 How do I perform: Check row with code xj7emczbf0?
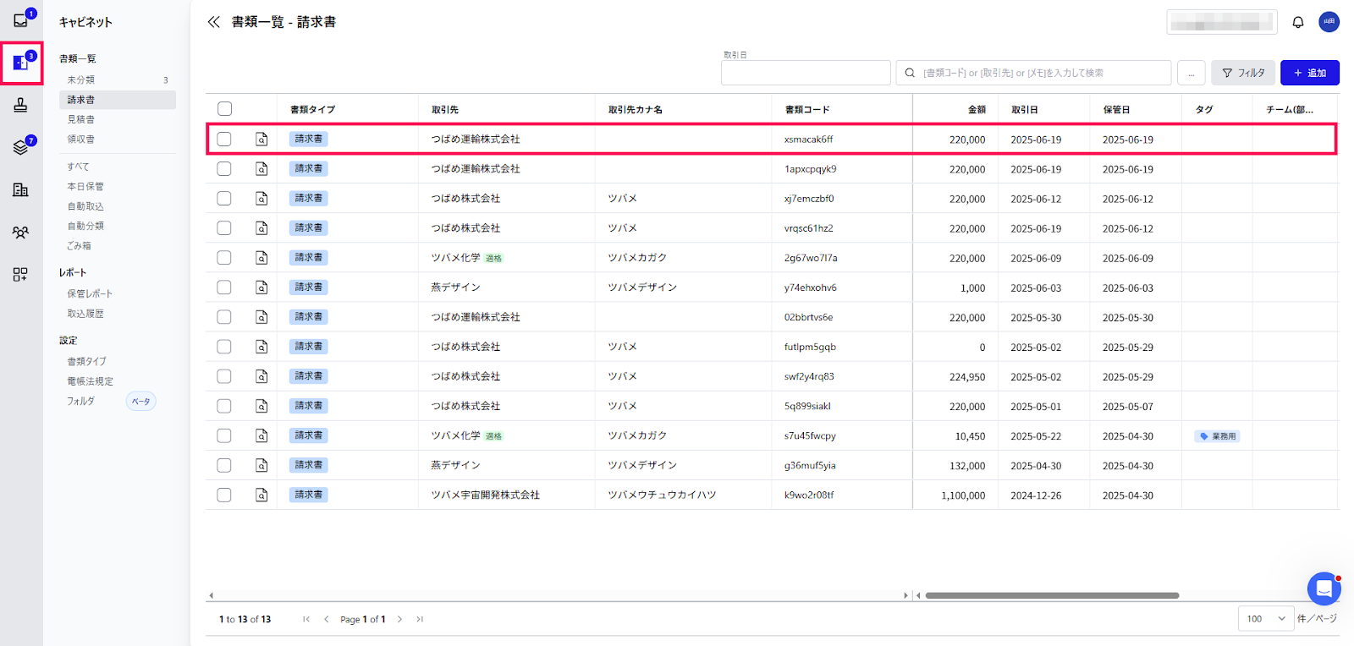[224, 199]
